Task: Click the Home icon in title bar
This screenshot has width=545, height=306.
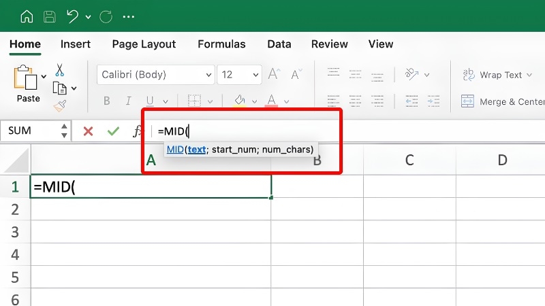Action: pos(27,16)
